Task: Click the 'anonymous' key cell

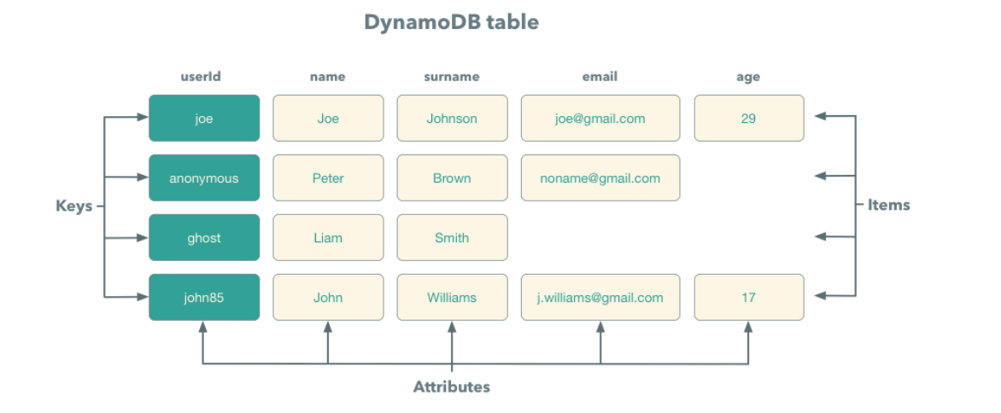Action: click(x=204, y=177)
